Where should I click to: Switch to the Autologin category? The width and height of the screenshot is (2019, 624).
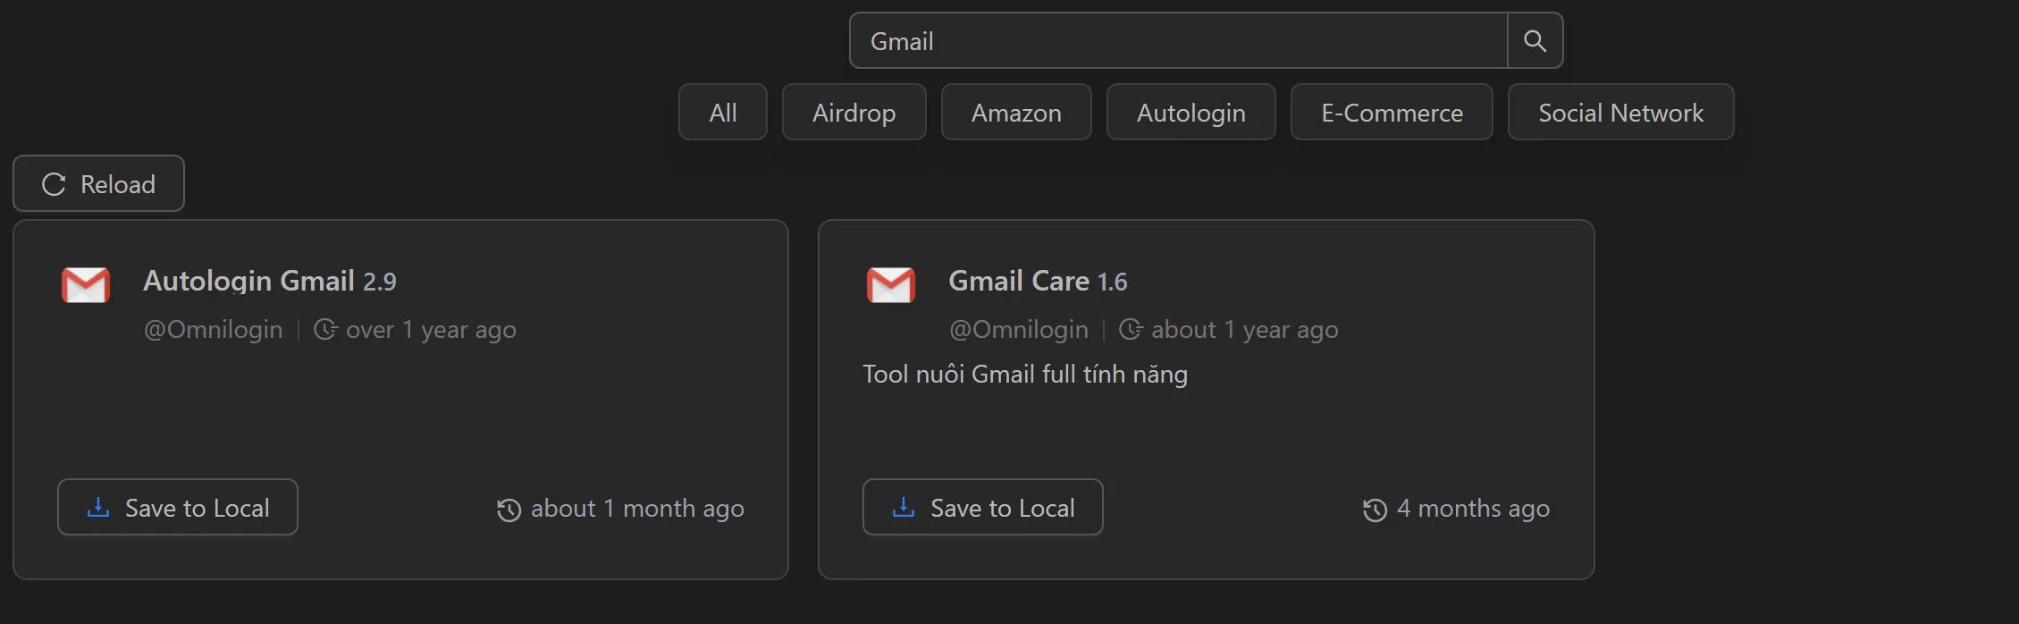[x=1190, y=113]
